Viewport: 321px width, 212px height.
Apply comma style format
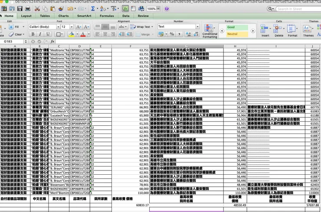tap(179, 34)
